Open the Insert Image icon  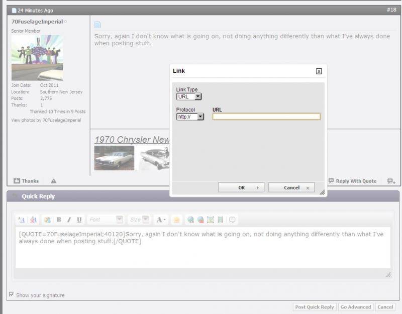pos(211,219)
